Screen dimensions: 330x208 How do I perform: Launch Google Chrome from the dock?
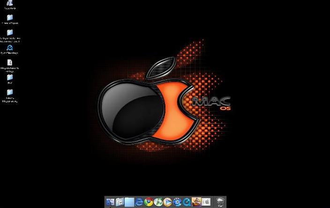149,202
